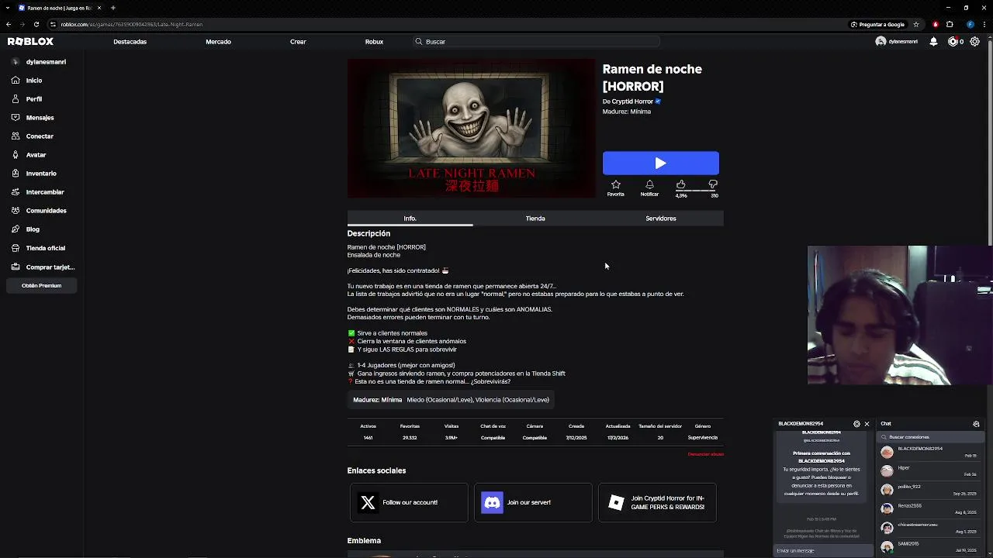Viewport: 993px width, 558px height.
Task: Click the browser address bar URL
Action: click(132, 24)
